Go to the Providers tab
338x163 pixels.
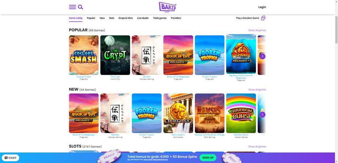click(176, 18)
